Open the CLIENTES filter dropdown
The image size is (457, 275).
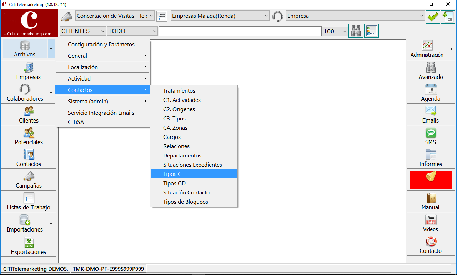tap(83, 31)
